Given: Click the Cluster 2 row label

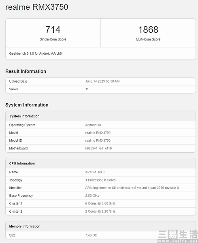Looking at the screenshot, I should 16,211.
